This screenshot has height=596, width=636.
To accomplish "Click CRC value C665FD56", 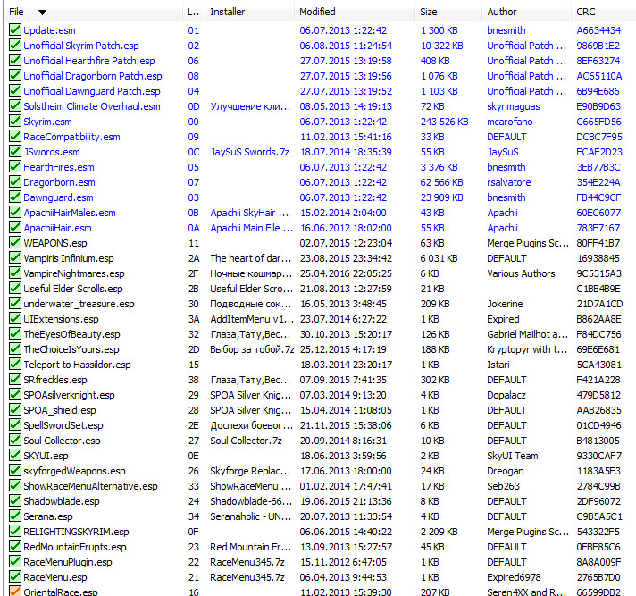I will (598, 122).
